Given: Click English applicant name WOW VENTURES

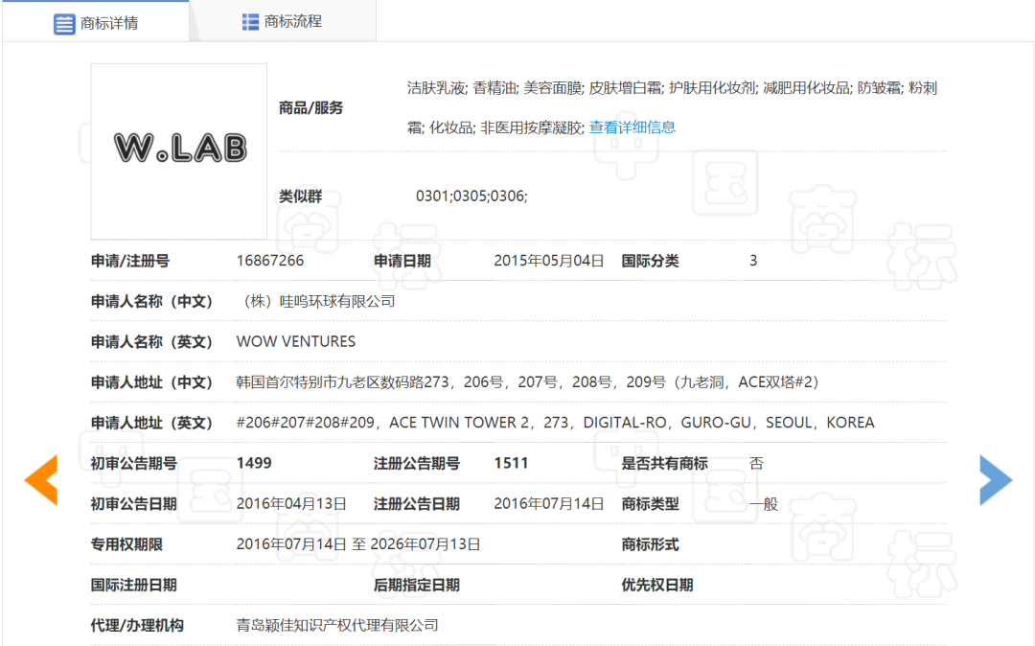Looking at the screenshot, I should pos(296,342).
